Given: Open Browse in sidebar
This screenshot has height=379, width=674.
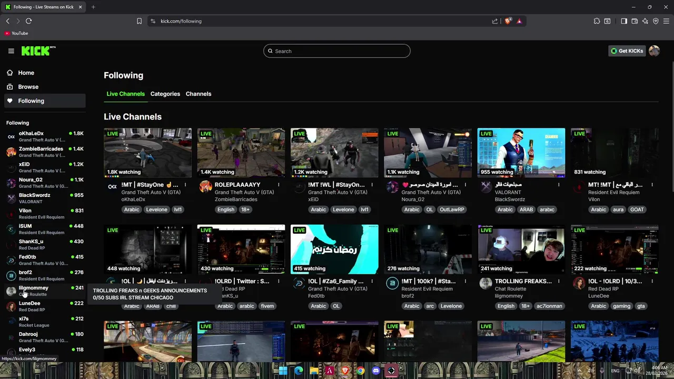Looking at the screenshot, I should [45, 87].
